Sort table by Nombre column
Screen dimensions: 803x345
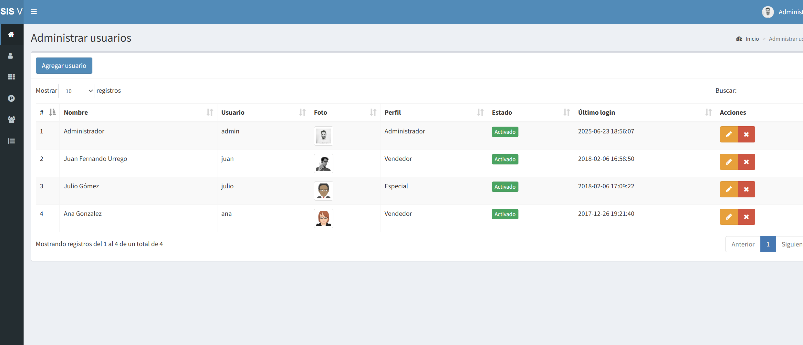[139, 112]
